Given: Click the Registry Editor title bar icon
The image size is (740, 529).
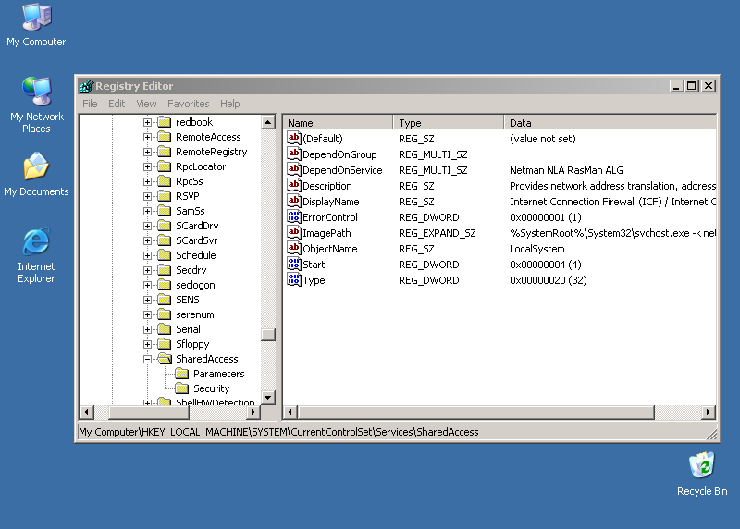Looking at the screenshot, I should (x=86, y=86).
